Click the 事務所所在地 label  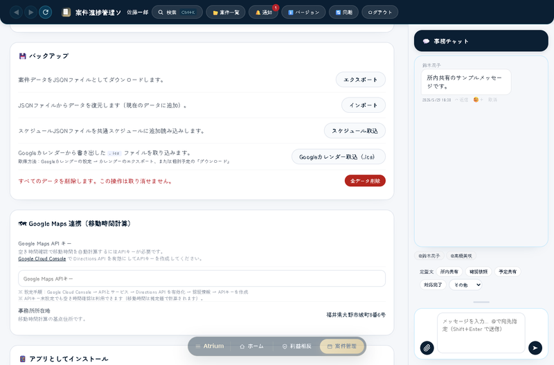[x=34, y=310]
